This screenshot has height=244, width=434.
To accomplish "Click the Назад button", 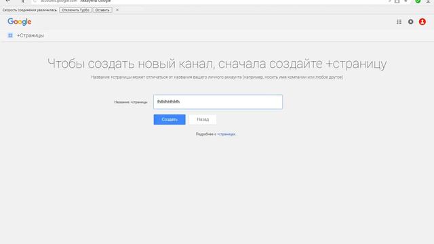I will click(x=203, y=119).
